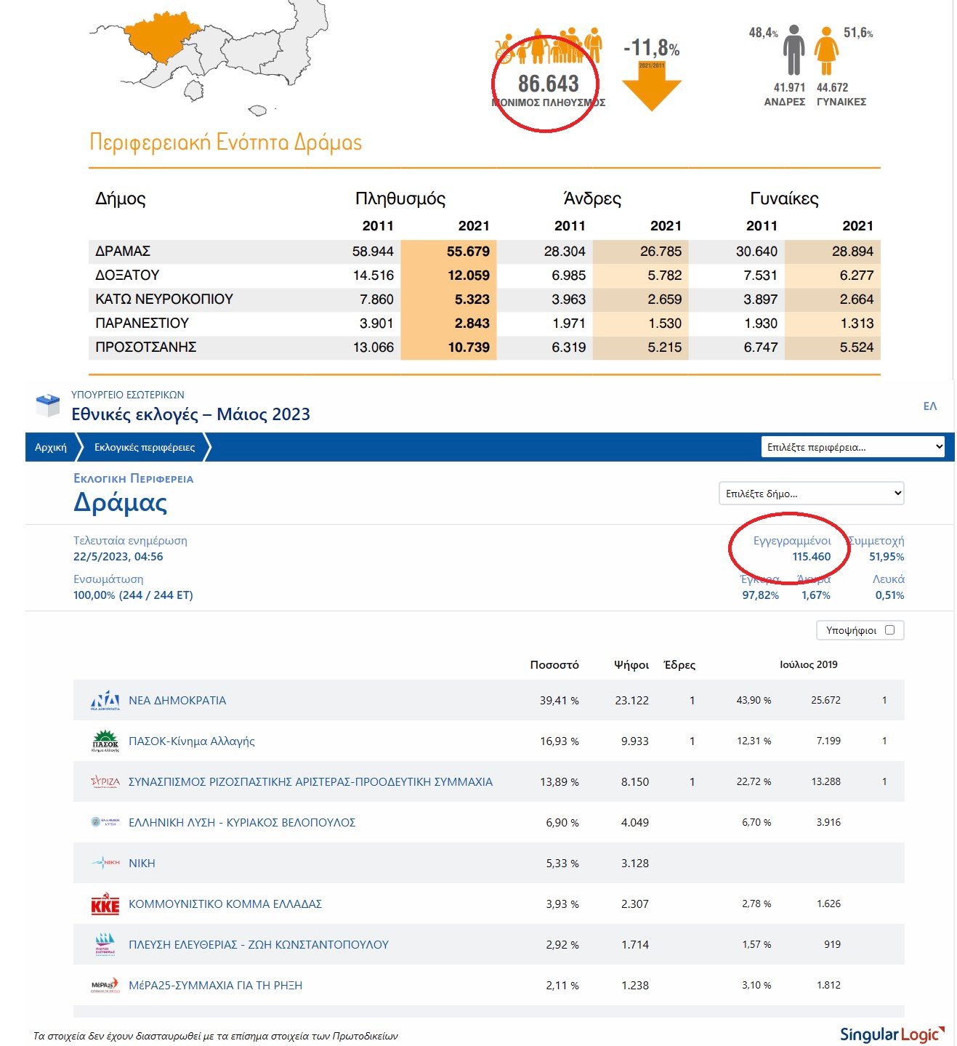Open the Επιλέξτε δήμο dropdown
Screen dimensions: 957x1046
[x=811, y=494]
